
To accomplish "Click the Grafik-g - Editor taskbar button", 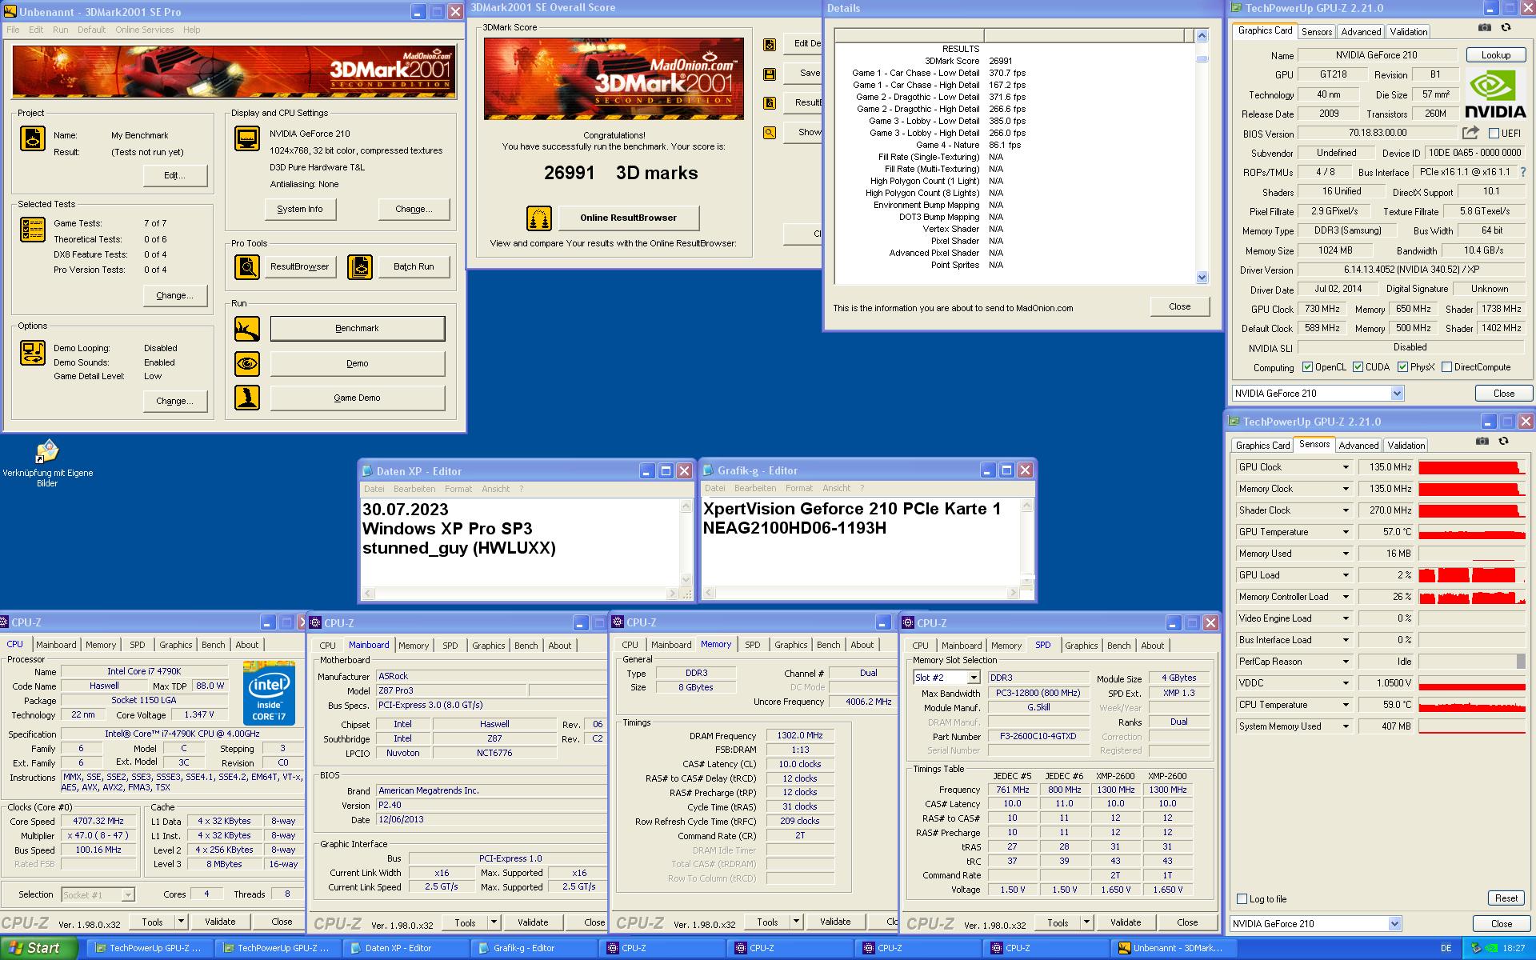I will point(533,948).
